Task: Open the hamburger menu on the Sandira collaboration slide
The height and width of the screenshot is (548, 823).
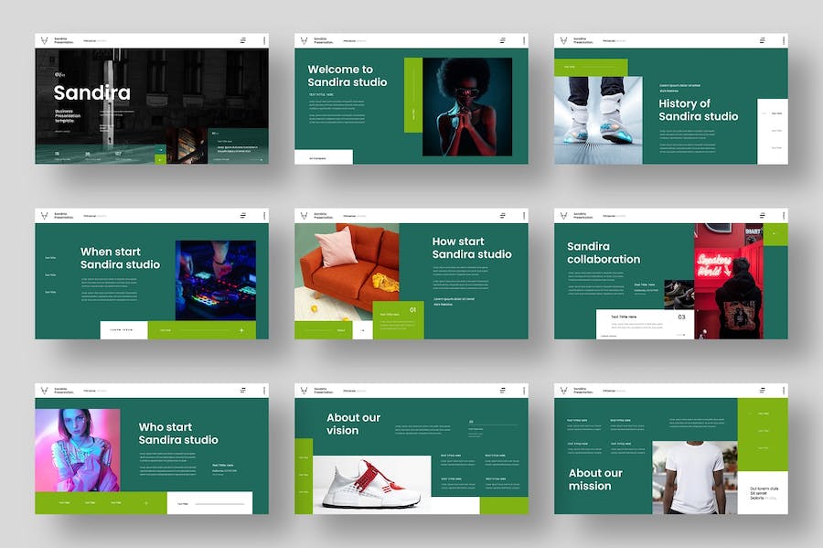Action: pos(762,215)
